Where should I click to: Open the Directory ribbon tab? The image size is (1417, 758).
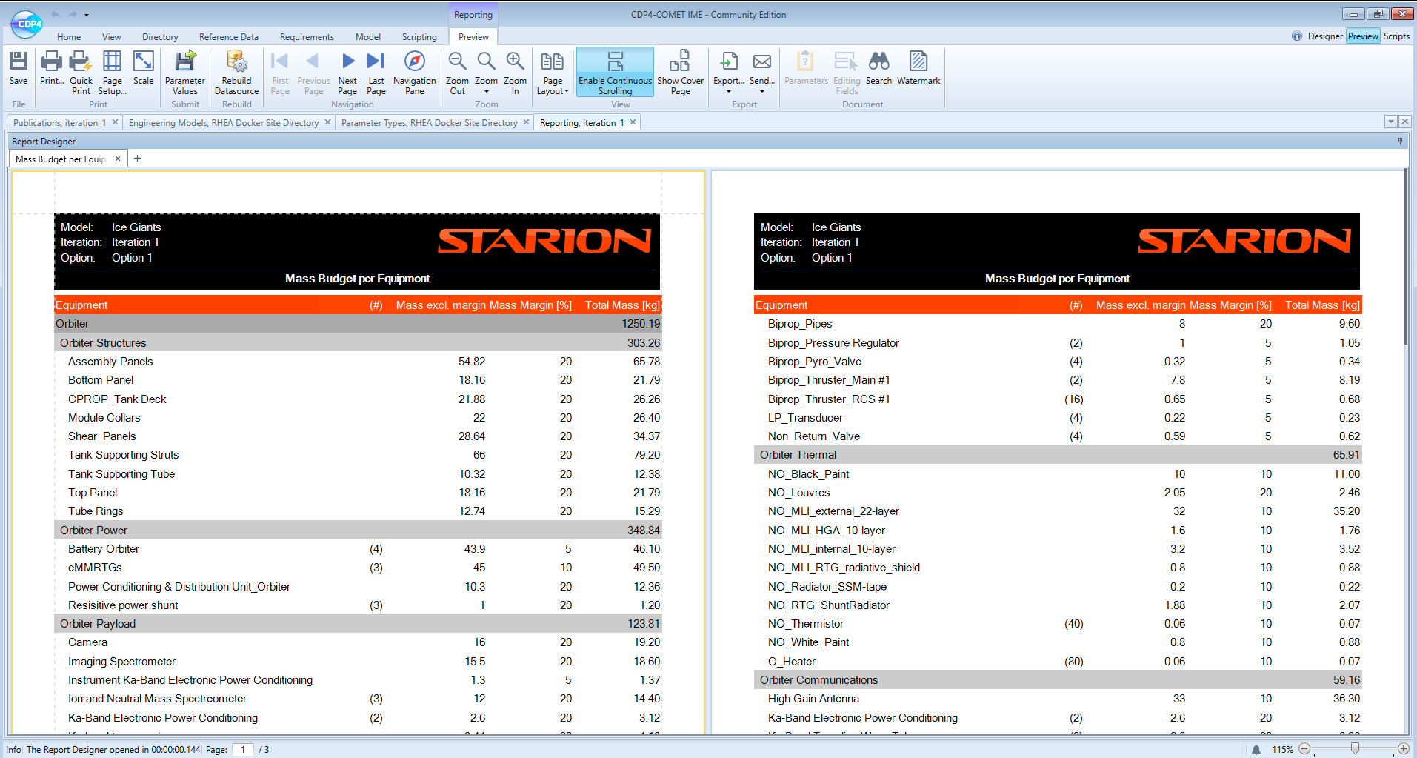pyautogui.click(x=160, y=37)
